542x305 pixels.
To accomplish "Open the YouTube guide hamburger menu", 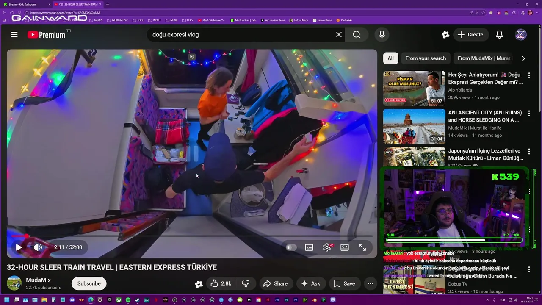I will pyautogui.click(x=14, y=35).
